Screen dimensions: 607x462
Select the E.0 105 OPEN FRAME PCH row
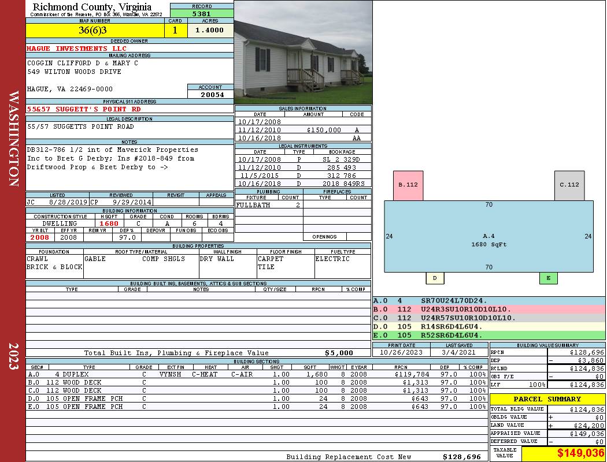256,407
